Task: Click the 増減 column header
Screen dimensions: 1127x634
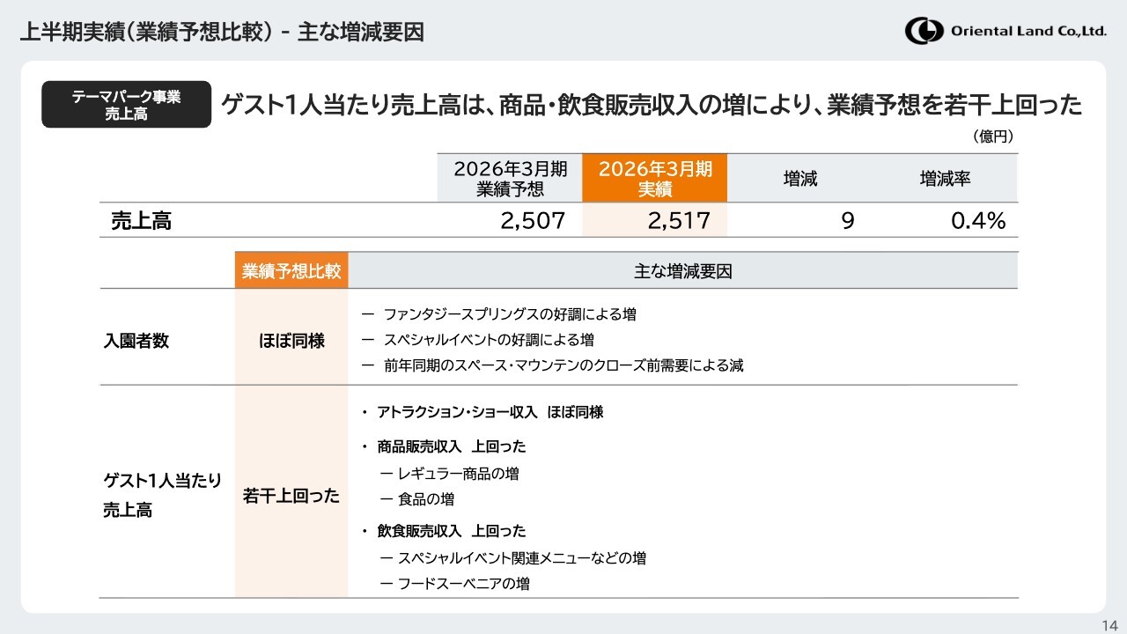Action: click(x=800, y=179)
